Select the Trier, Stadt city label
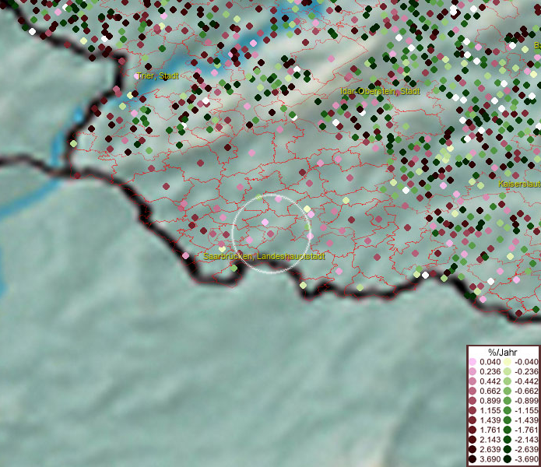The image size is (541, 467). pyautogui.click(x=158, y=76)
